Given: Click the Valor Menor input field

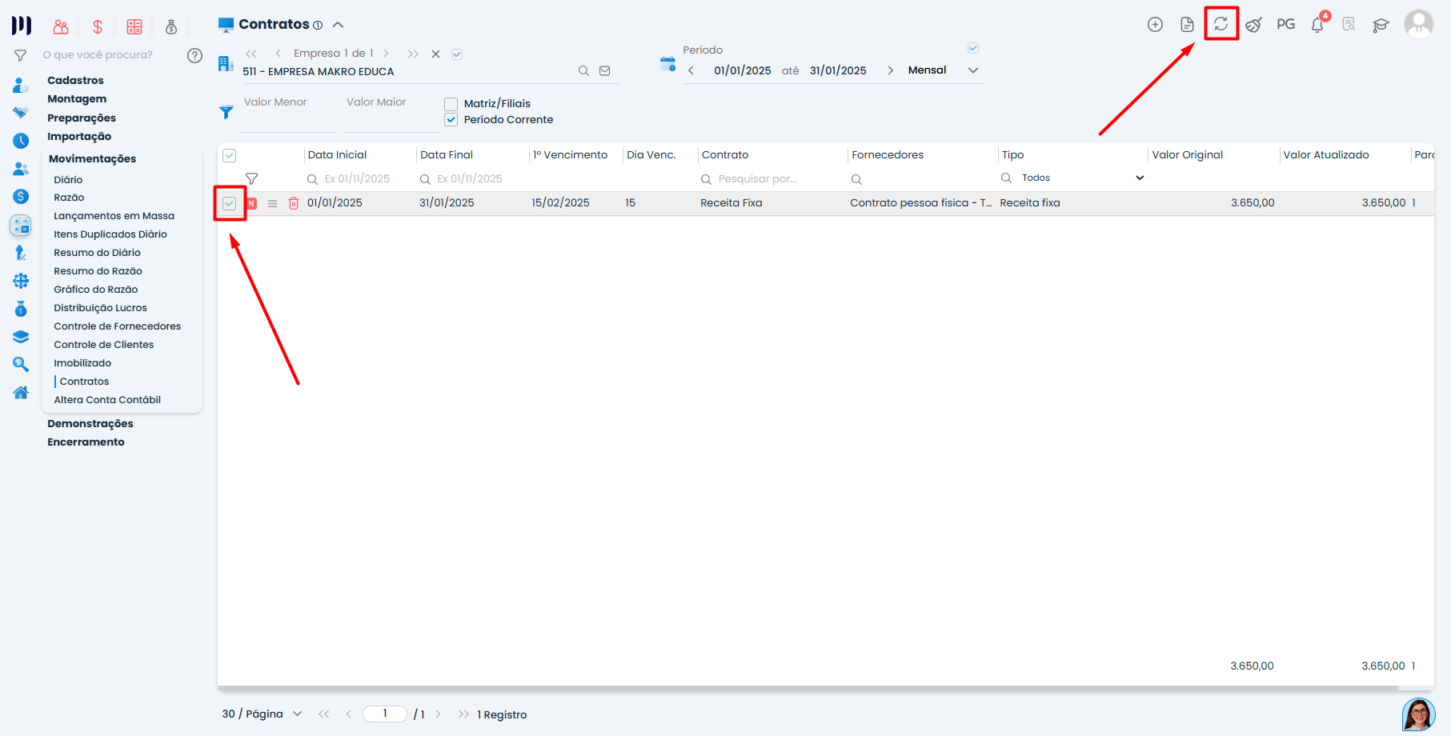Looking at the screenshot, I should coord(288,114).
